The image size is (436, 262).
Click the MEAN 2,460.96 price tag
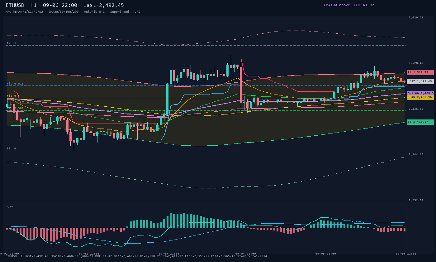point(420,97)
